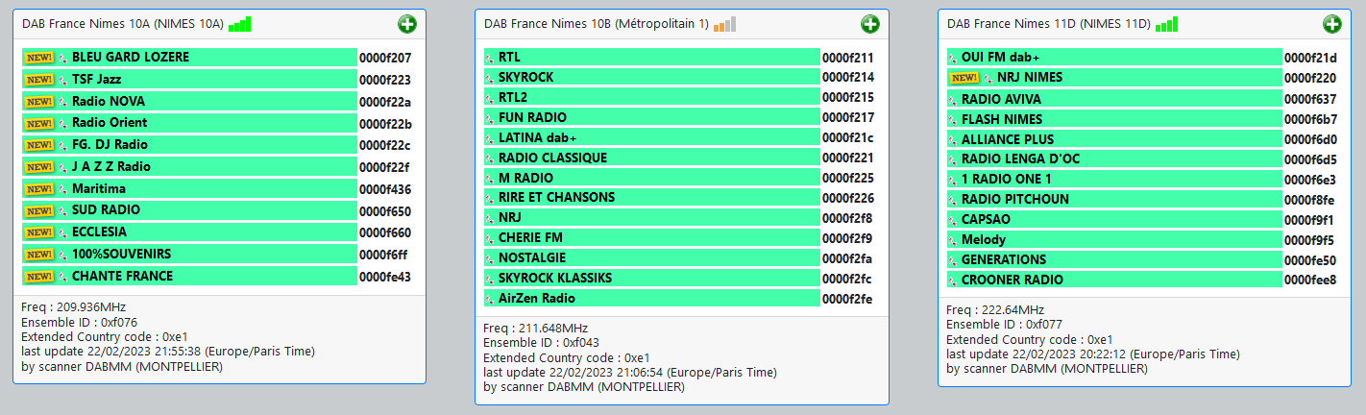Click small service icon before RADIO AVIVA

(x=953, y=100)
